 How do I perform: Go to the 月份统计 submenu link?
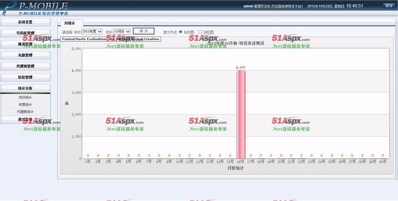point(25,97)
